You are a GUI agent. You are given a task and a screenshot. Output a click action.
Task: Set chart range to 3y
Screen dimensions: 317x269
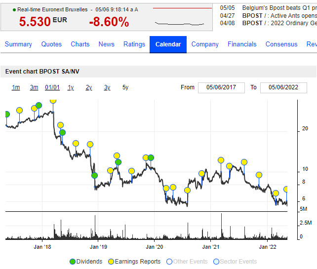[107, 87]
